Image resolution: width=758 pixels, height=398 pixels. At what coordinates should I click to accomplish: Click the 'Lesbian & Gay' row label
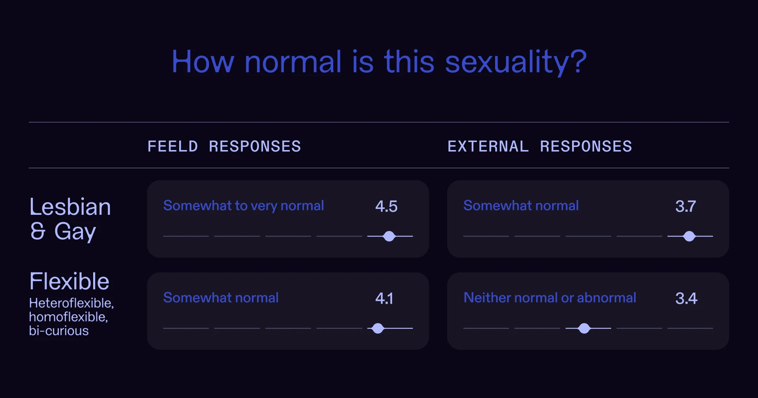(70, 219)
